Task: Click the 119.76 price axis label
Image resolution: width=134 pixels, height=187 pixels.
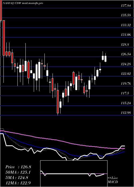Action: [x=126, y=83]
